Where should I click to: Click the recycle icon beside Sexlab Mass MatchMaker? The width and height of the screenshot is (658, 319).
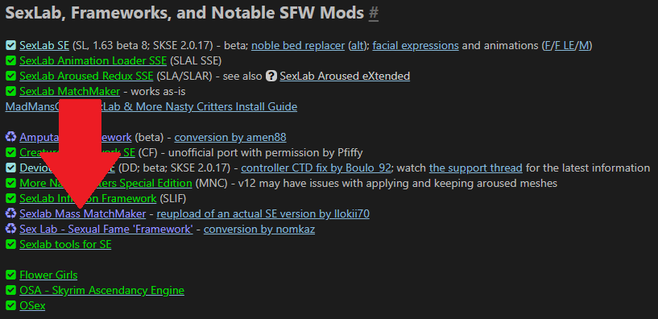pyautogui.click(x=11, y=214)
